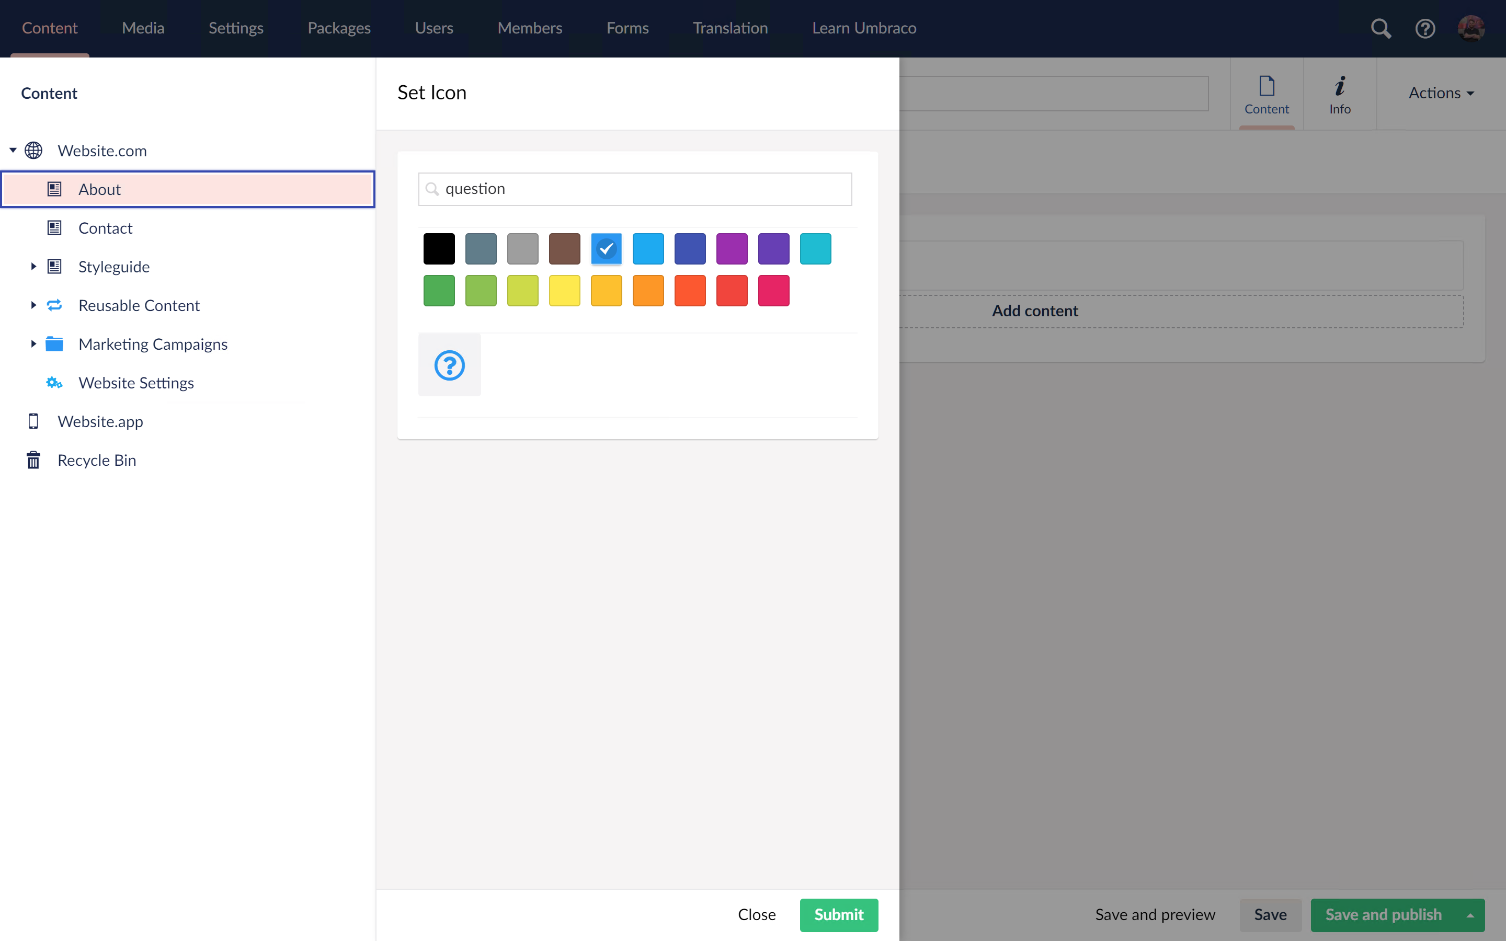The width and height of the screenshot is (1506, 941).
Task: Click the Reusable Content loop icon
Action: coord(55,305)
